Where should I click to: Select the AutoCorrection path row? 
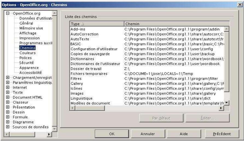(x=147, y=34)
